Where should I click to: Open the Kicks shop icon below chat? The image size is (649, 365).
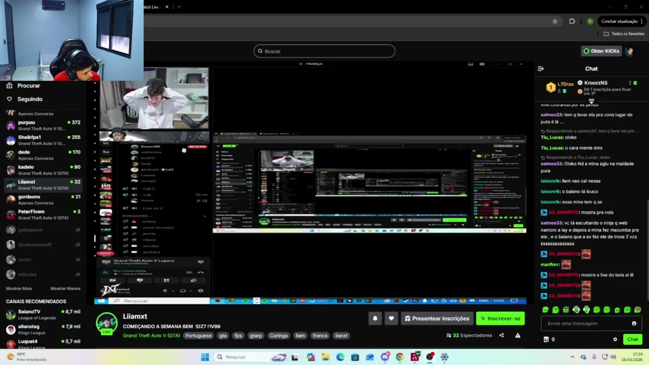546,340
